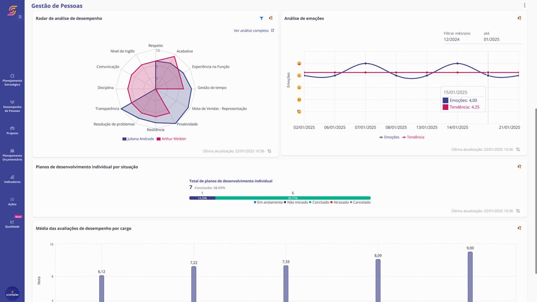Click the green 85.71% progress bar segment

pos(293,197)
